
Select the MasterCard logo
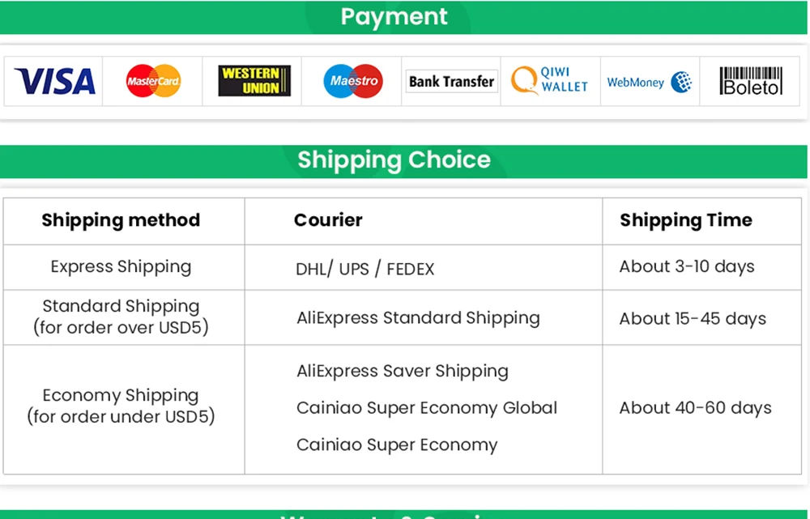[153, 81]
